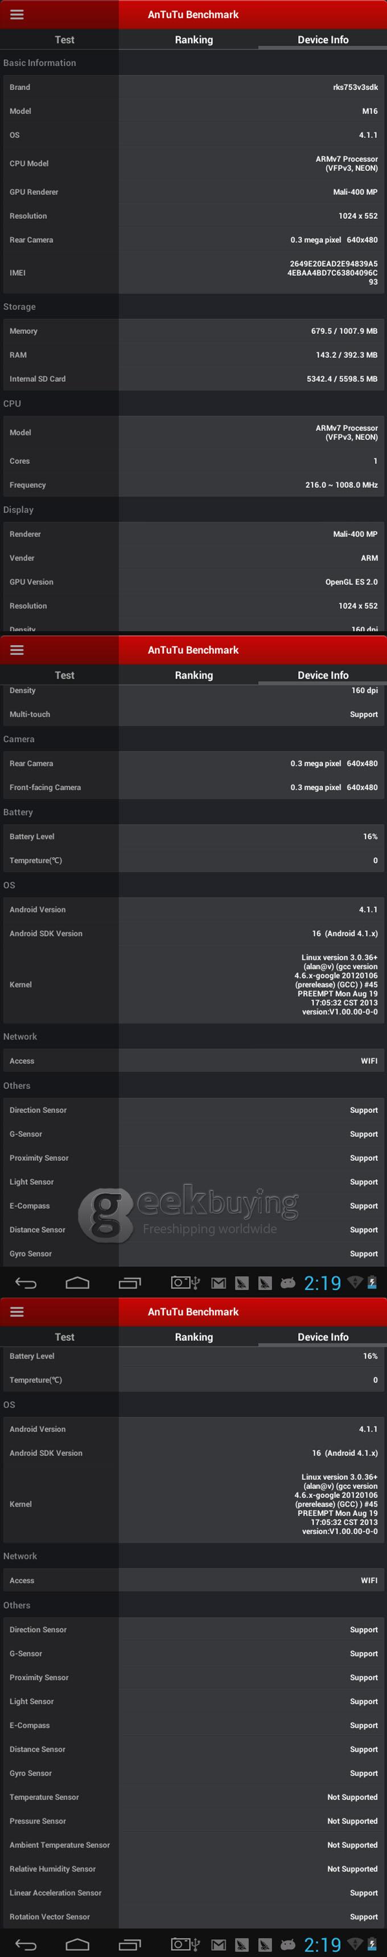Select the Brand row showing rks753v3sdk

point(193,87)
